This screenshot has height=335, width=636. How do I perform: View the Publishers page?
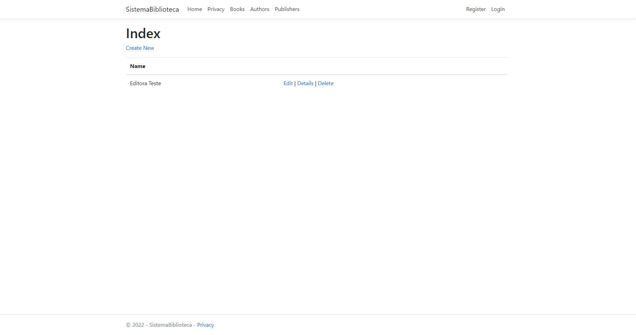(287, 9)
